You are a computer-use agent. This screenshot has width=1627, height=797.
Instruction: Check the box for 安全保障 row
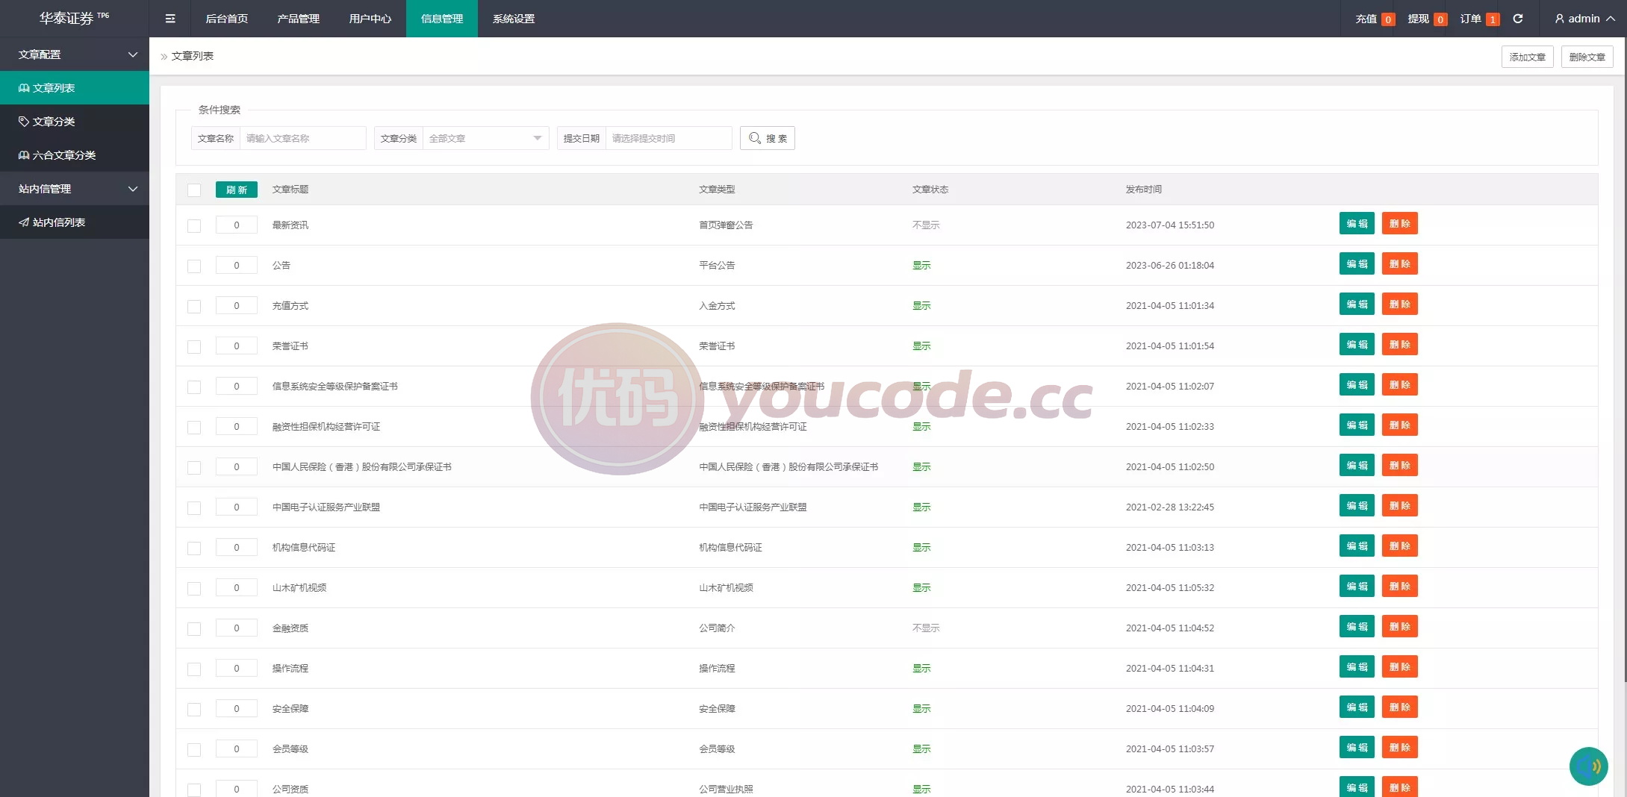coord(194,709)
